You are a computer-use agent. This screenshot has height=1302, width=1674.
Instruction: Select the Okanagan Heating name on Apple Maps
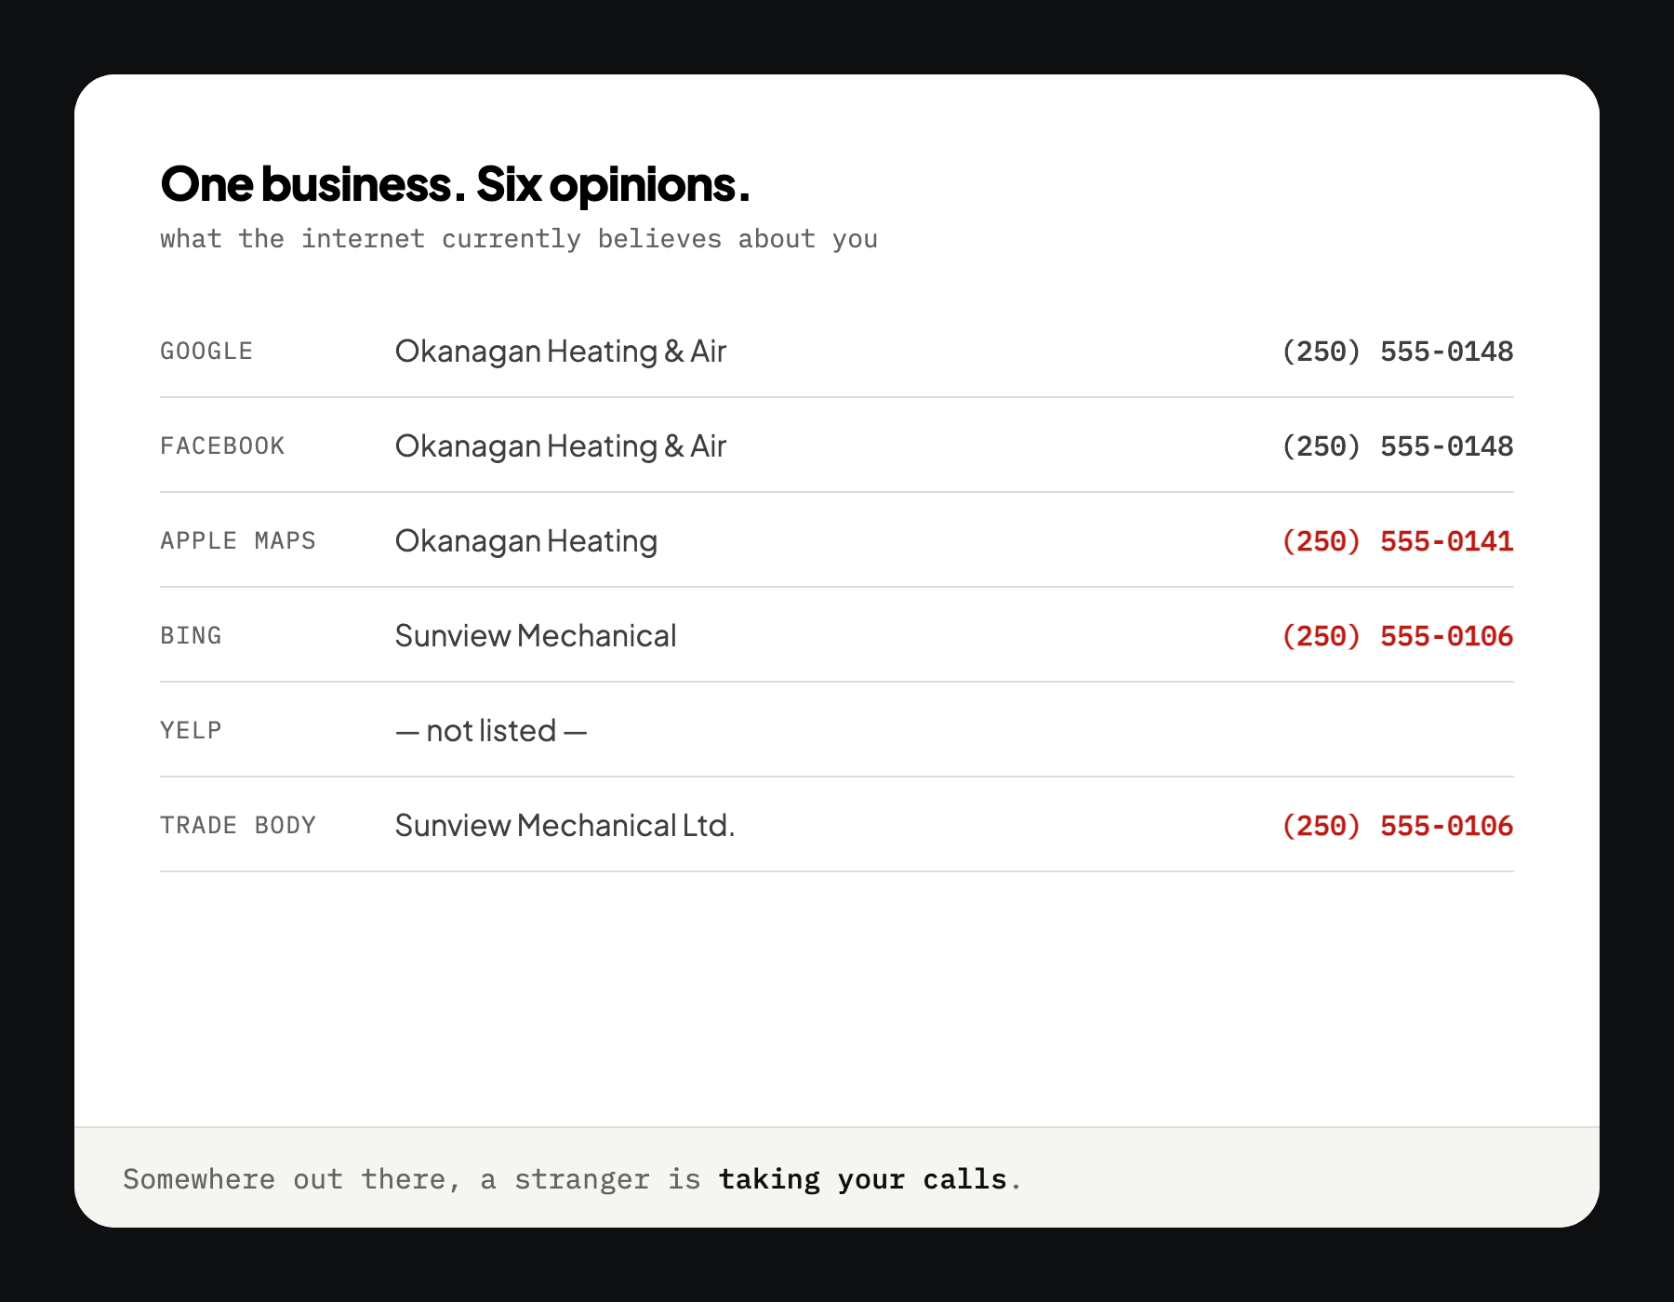point(526,541)
